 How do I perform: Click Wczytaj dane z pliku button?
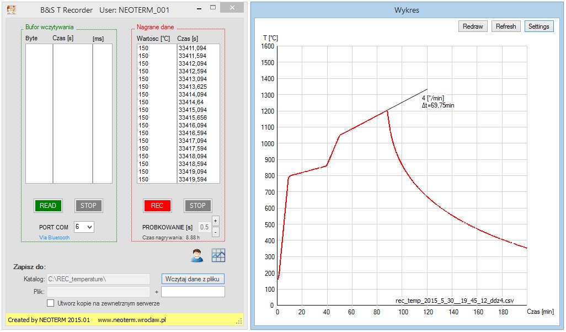[x=193, y=279]
